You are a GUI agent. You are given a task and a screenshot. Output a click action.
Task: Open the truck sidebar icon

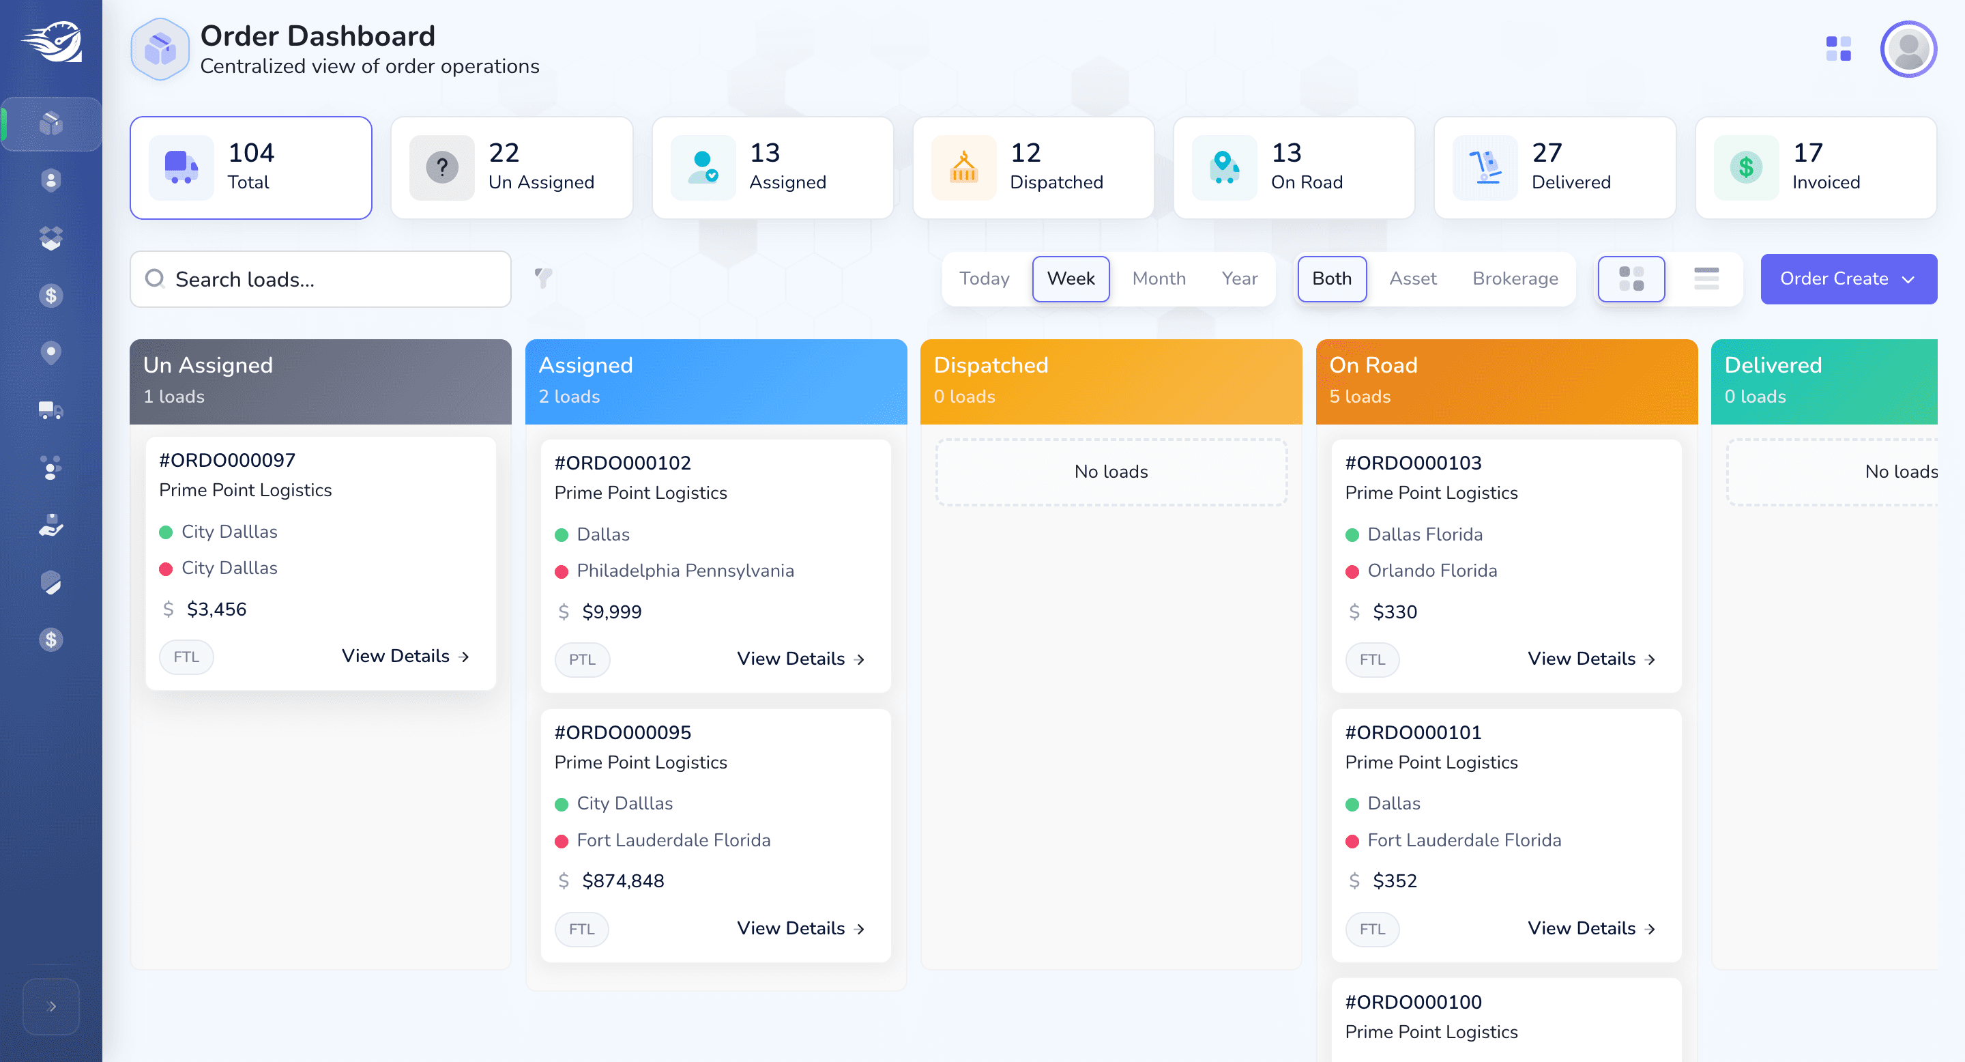pos(51,410)
